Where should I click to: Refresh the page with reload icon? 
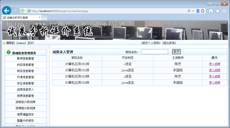coord(203,11)
